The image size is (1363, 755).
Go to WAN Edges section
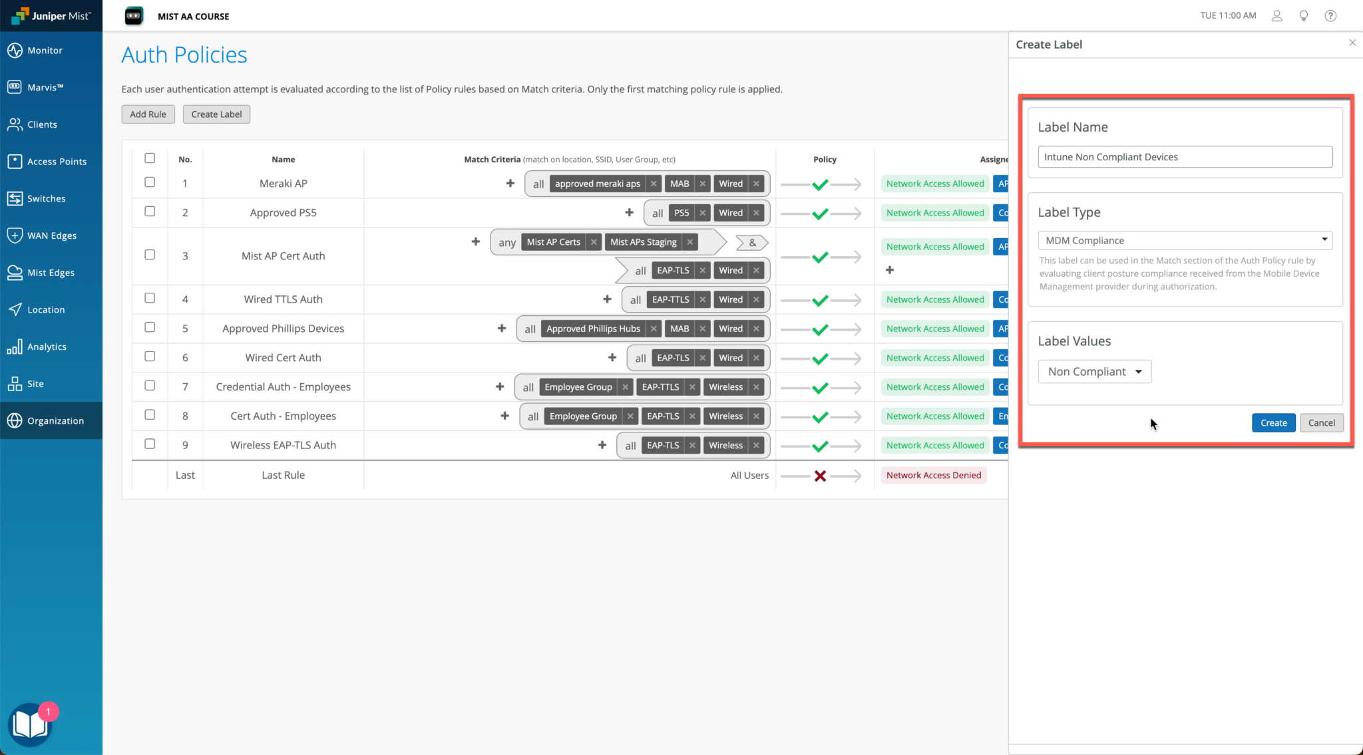[x=52, y=235]
